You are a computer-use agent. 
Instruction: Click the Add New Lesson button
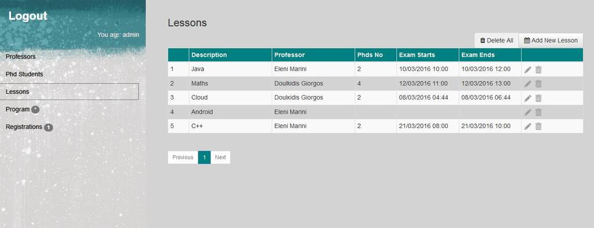(551, 41)
